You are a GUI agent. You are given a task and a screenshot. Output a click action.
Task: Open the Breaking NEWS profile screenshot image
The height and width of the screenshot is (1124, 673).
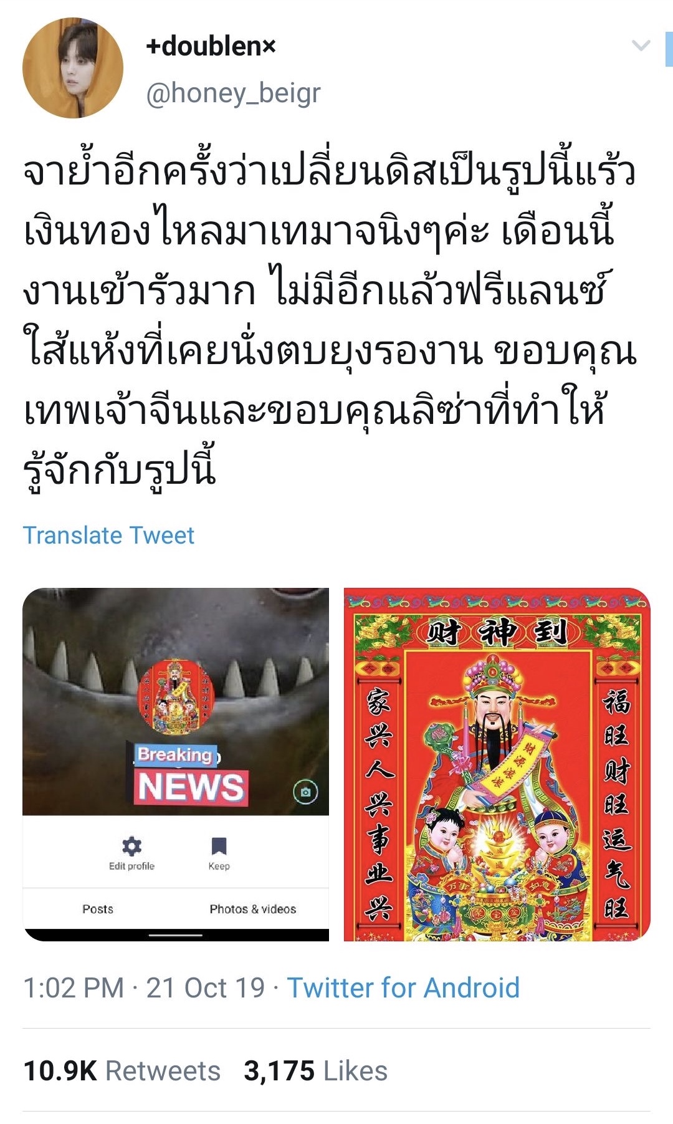176,764
